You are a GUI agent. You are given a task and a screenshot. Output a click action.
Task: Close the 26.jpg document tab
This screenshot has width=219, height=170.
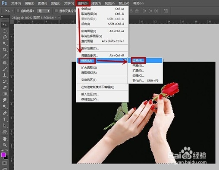pyautogui.click(x=59, y=18)
